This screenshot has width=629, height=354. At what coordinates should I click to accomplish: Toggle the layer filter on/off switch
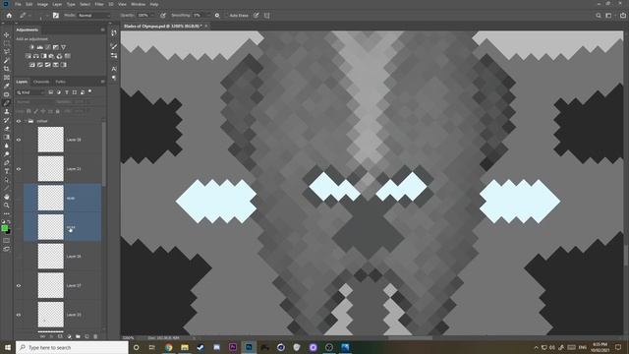click(x=89, y=91)
